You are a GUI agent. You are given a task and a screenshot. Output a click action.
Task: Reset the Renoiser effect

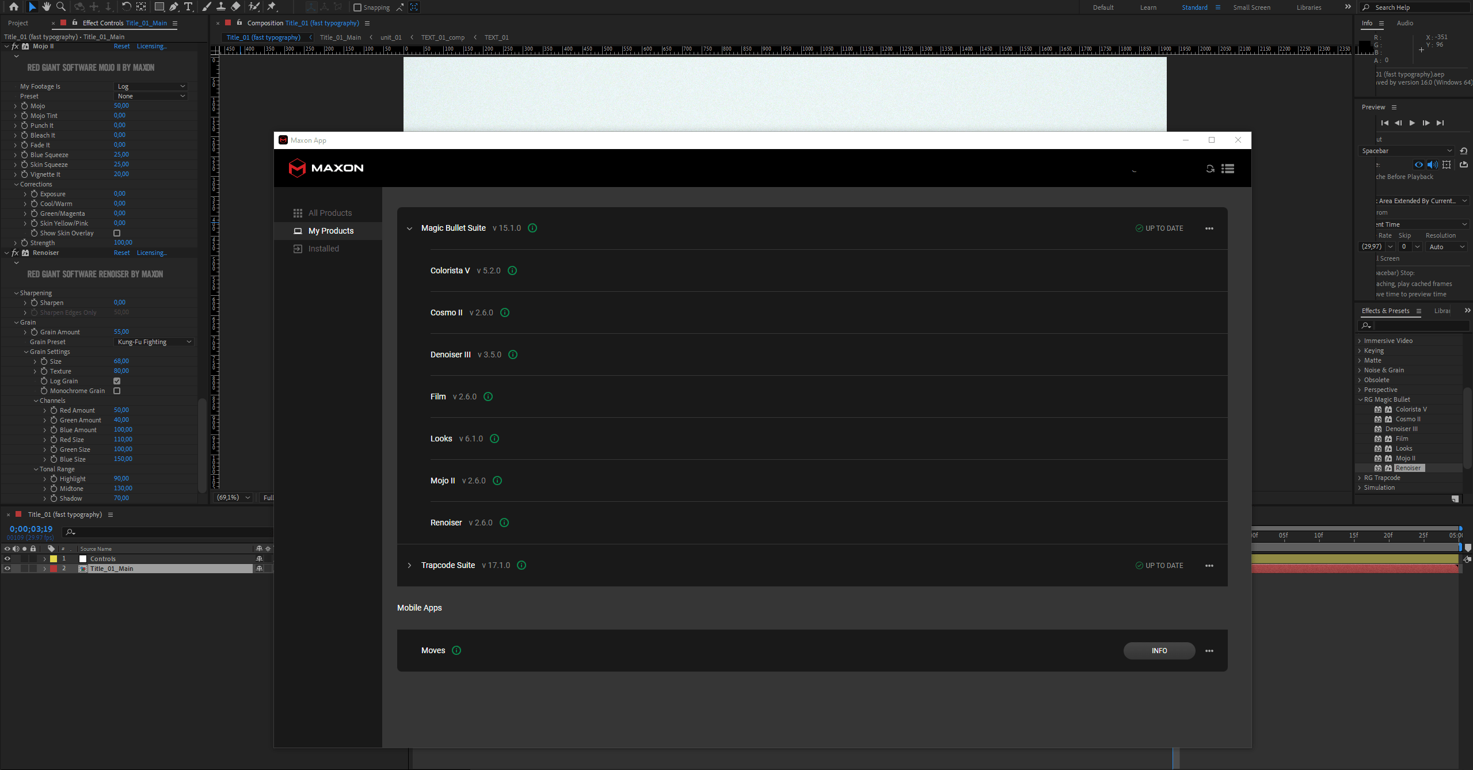pos(121,253)
